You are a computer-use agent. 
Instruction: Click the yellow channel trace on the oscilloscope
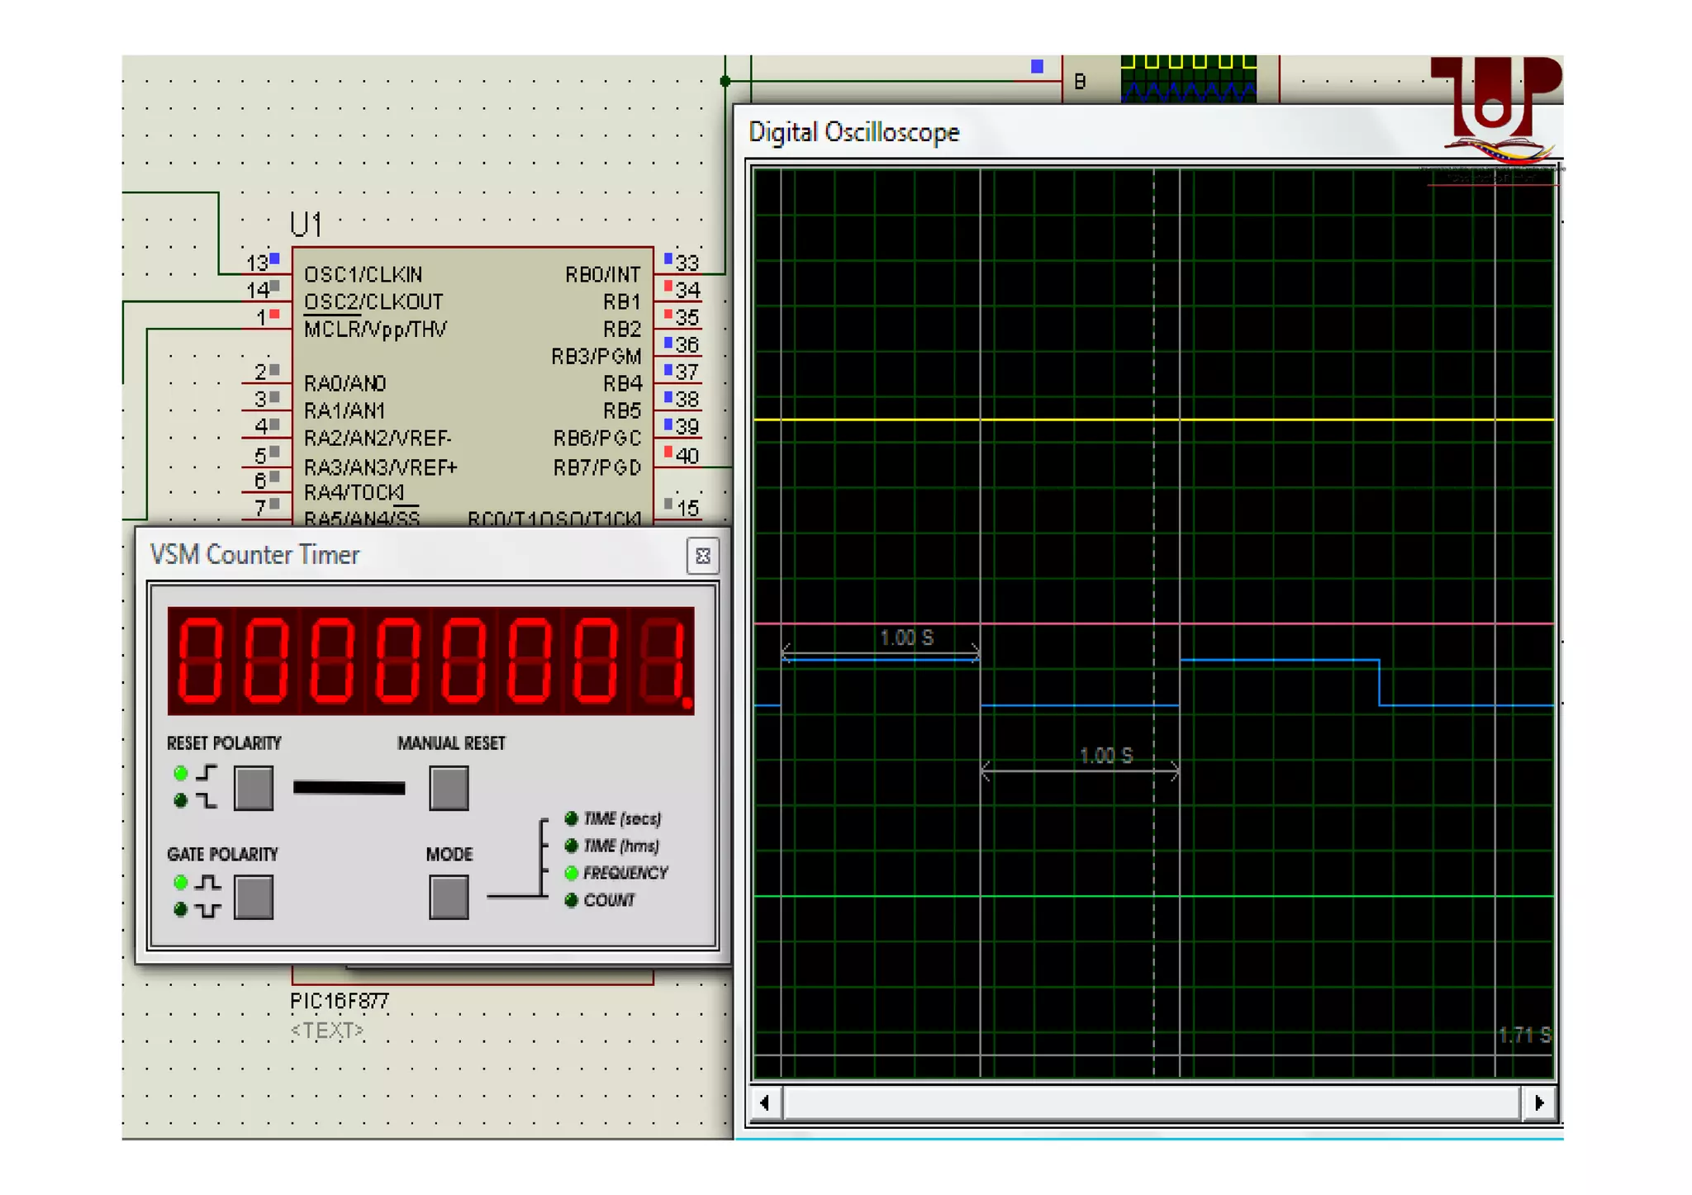1074,420
